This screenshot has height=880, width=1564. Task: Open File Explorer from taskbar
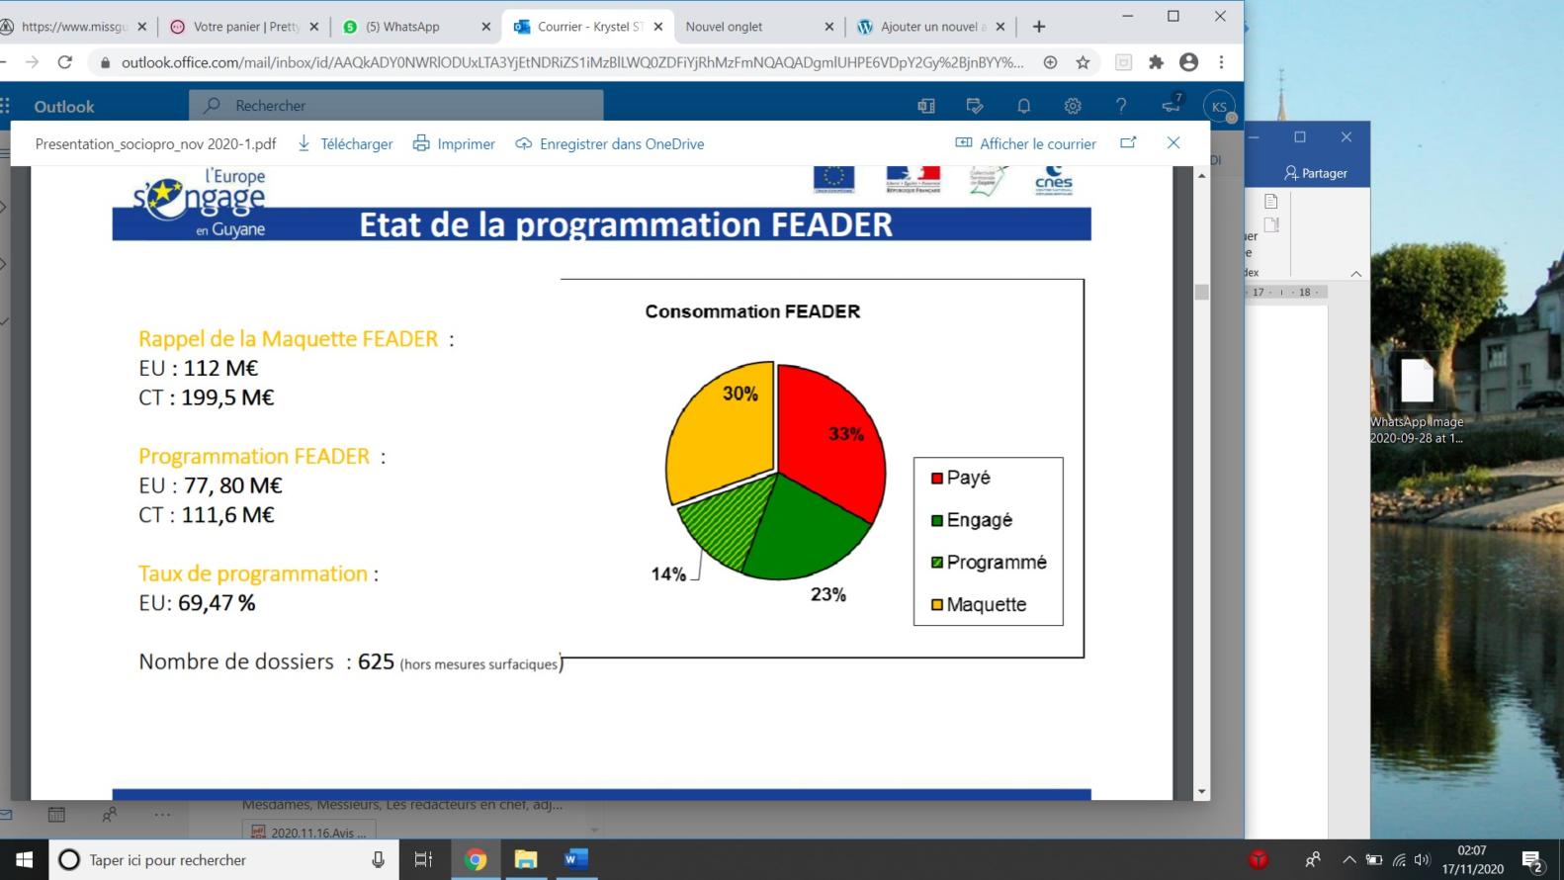(x=525, y=859)
